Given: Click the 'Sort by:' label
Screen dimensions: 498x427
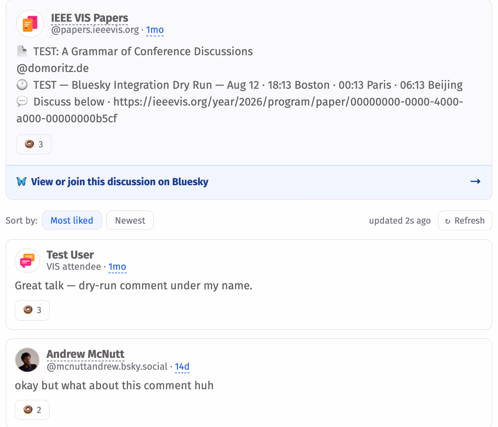Looking at the screenshot, I should [x=21, y=221].
